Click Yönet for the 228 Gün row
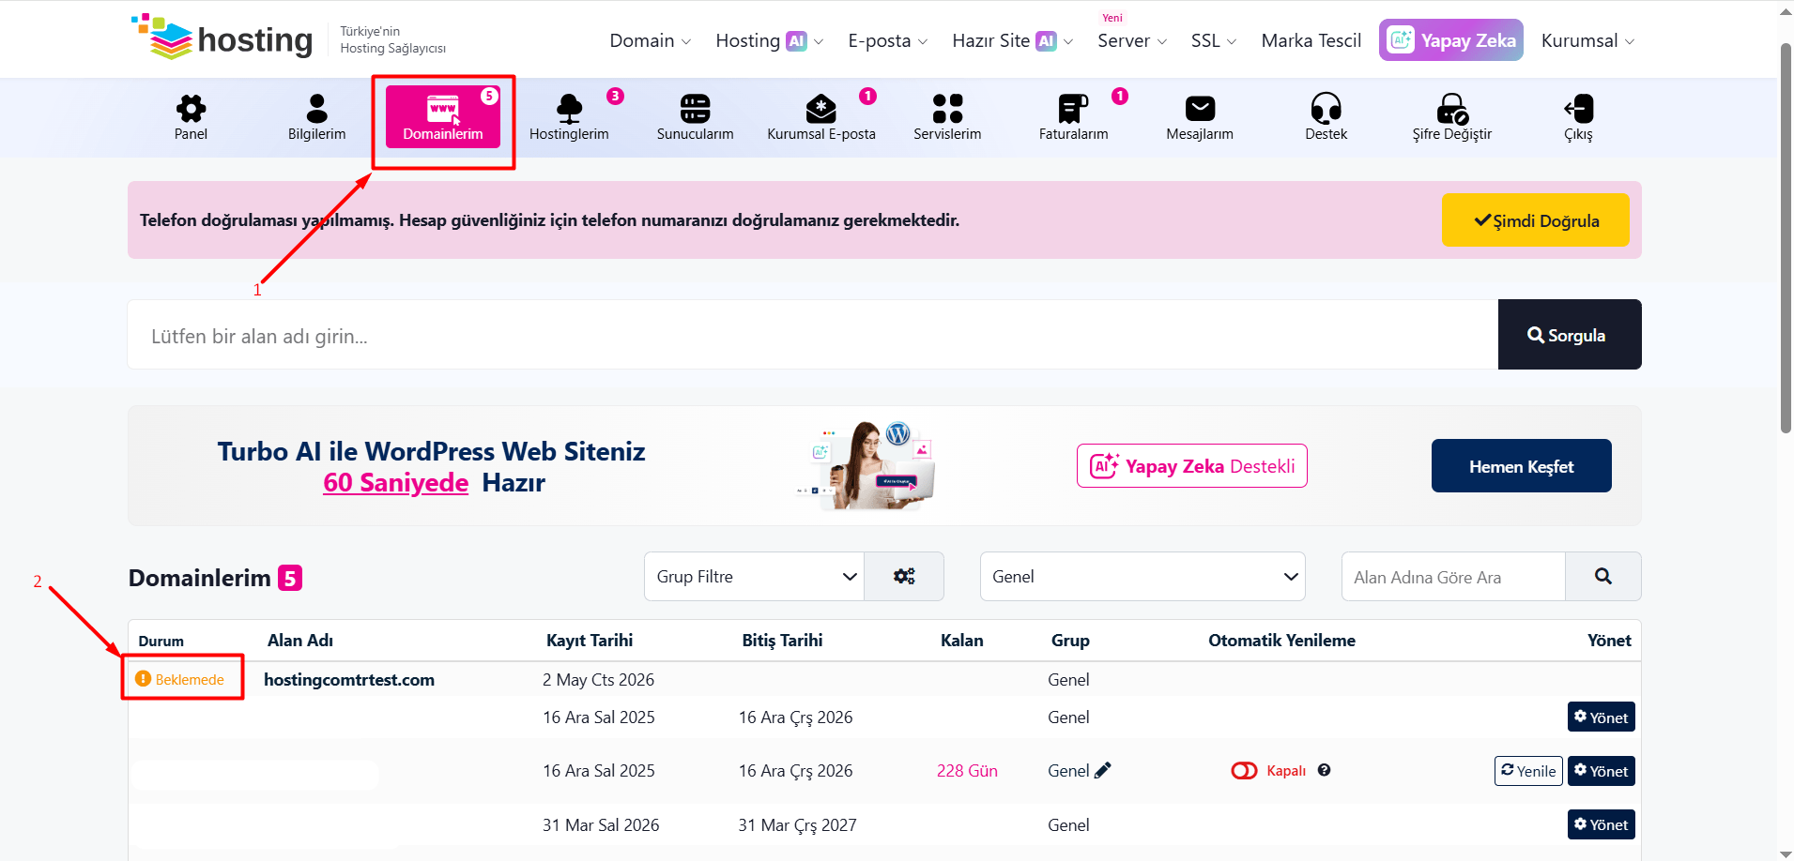The height and width of the screenshot is (861, 1794). (1601, 771)
